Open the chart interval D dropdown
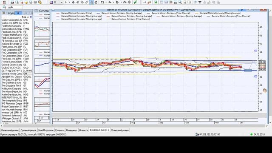This screenshot has width=272, height=153. pyautogui.click(x=58, y=2)
